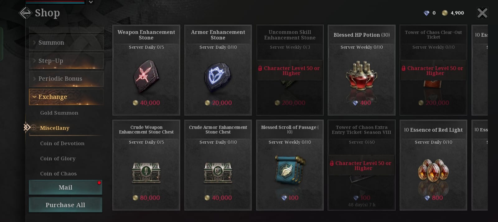Expand the Step-Up category
This screenshot has height=222, width=498.
[x=66, y=61]
